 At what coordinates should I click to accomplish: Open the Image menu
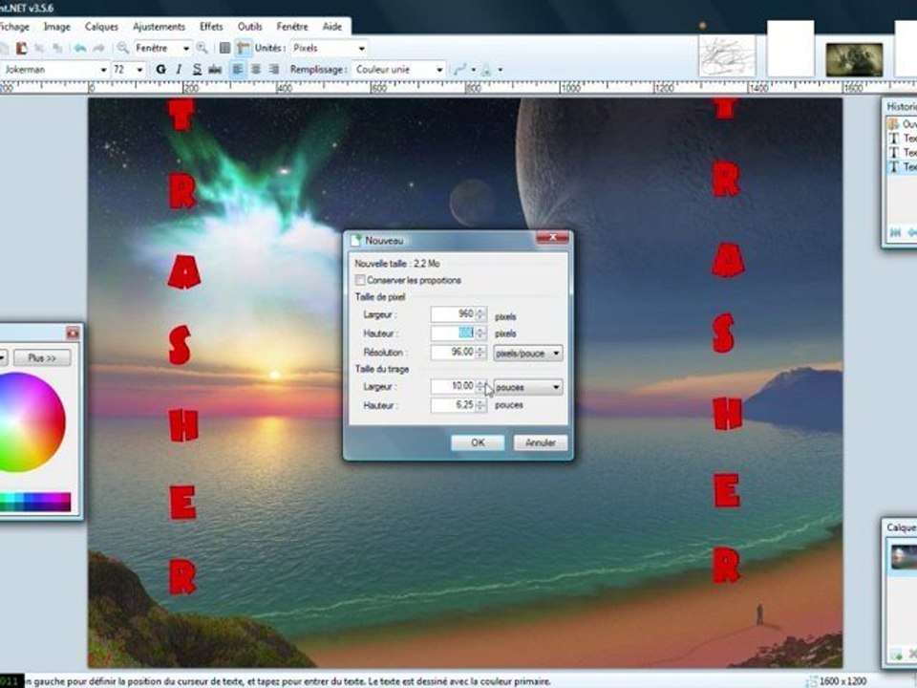pos(56,27)
